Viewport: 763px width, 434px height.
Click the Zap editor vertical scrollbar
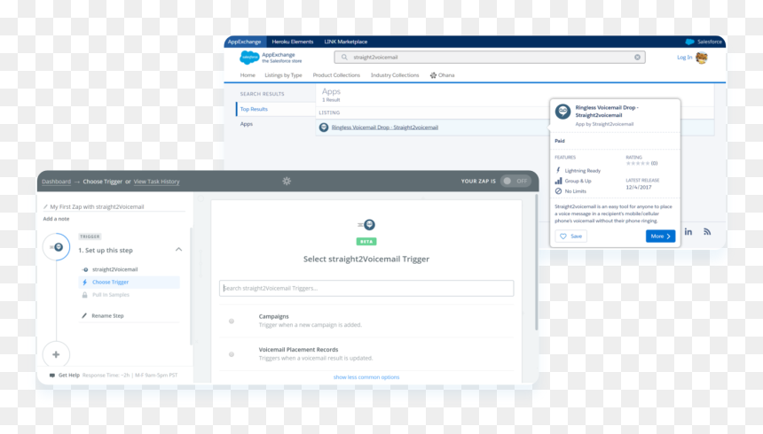(536, 262)
